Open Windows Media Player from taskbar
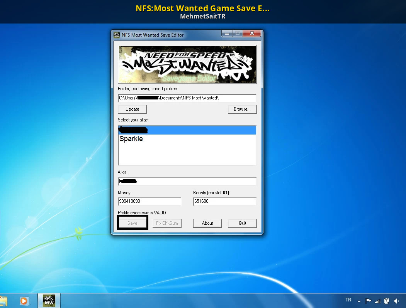The image size is (406, 308). coord(24,301)
